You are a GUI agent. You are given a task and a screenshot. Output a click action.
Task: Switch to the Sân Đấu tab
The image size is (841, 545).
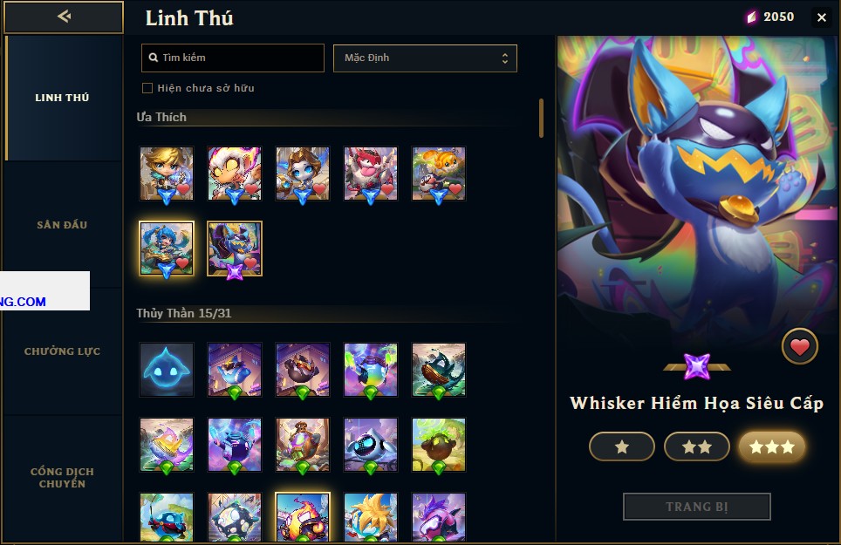pos(62,224)
